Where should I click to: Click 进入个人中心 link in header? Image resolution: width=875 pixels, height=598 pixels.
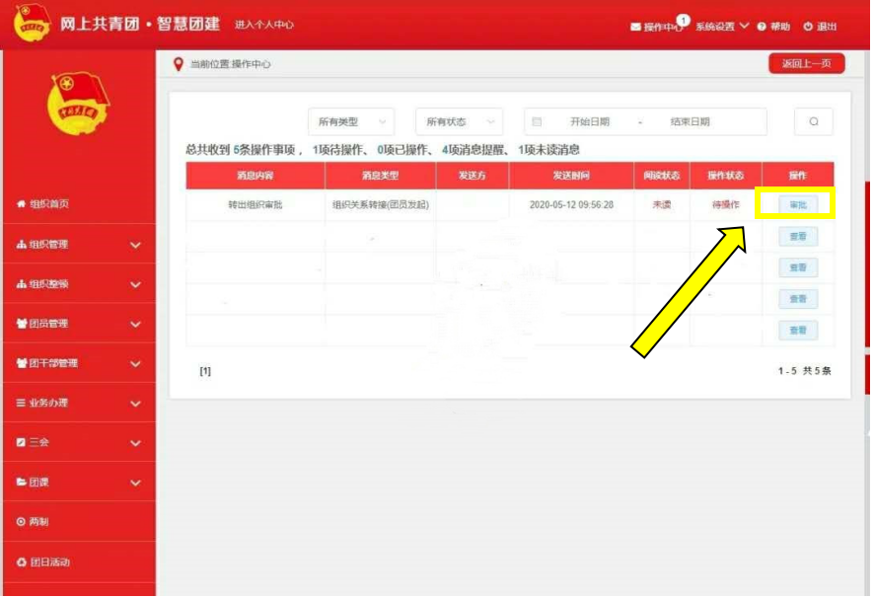263,25
